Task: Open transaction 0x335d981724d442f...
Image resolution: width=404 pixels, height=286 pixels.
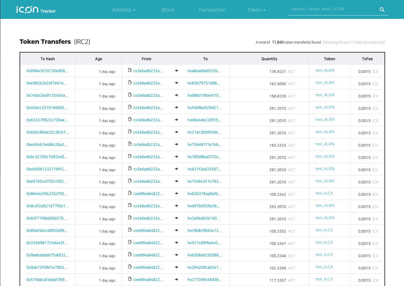Action: [x=47, y=243]
